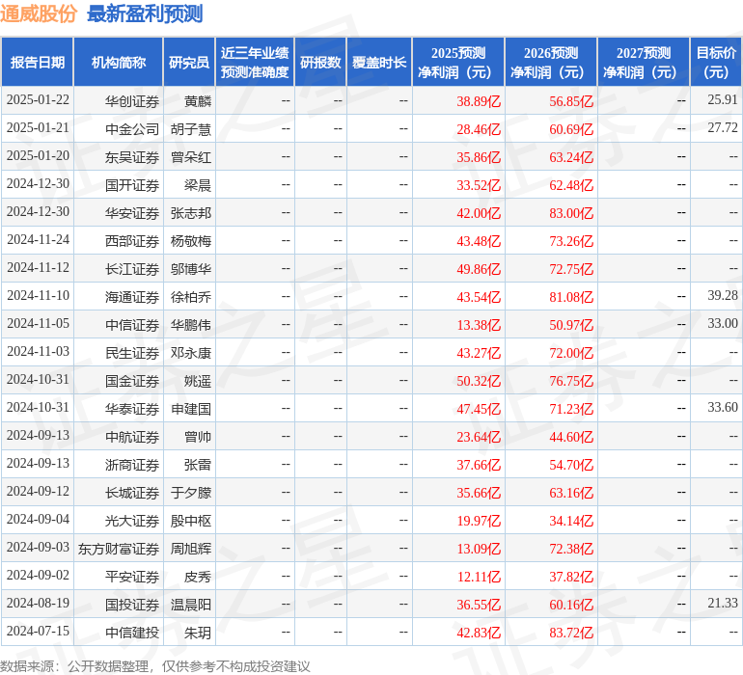Screen dimensions: 743x675
Task: Click the 83.72亿 profit value
Action: (571, 633)
